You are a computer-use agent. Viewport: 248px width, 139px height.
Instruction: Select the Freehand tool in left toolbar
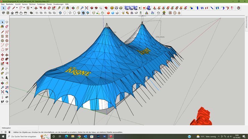coord(7,32)
